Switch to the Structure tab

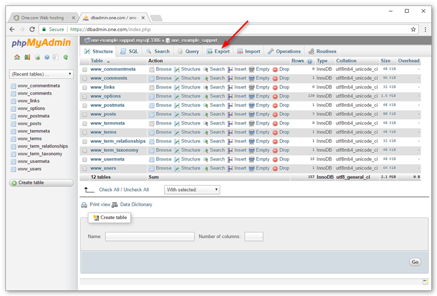[99, 51]
